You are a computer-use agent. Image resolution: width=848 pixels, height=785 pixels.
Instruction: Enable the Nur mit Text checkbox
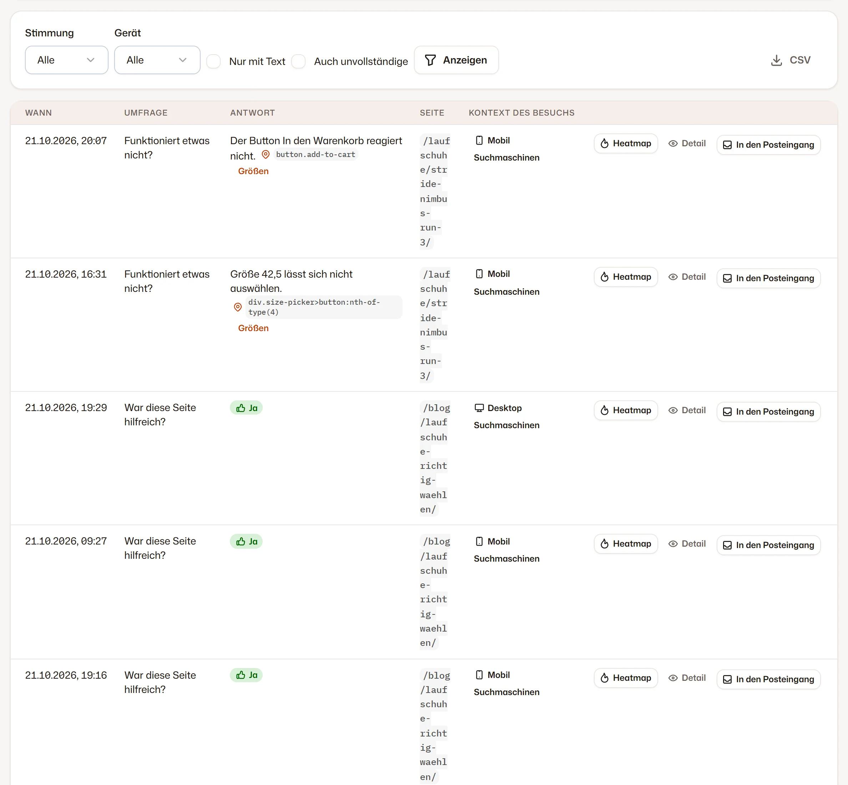213,61
